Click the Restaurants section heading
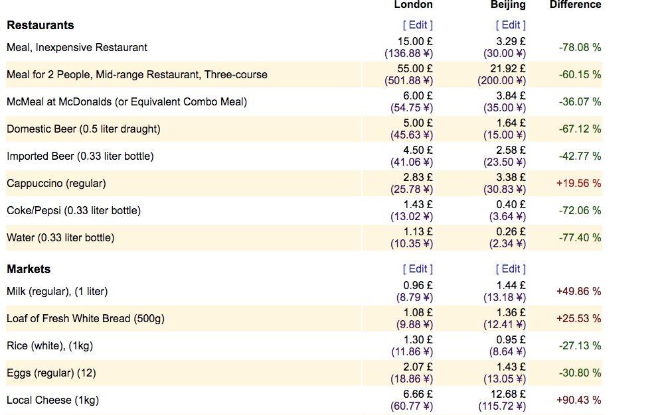Viewport: 666px width, 415px height. pos(41,25)
